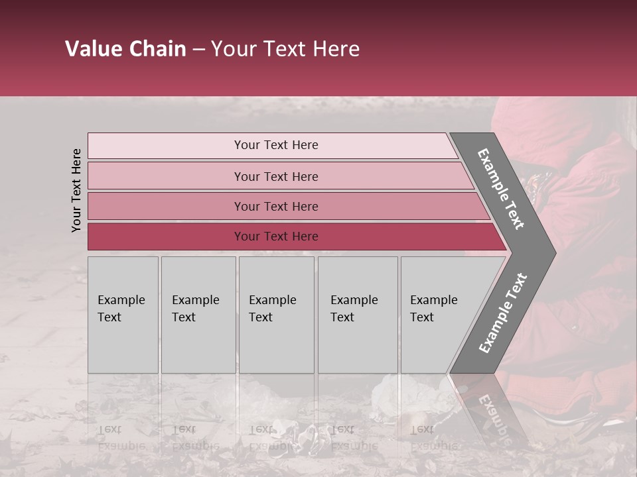Image resolution: width=637 pixels, height=477 pixels.
Task: Select the second gray Example Text box
Action: [198, 315]
